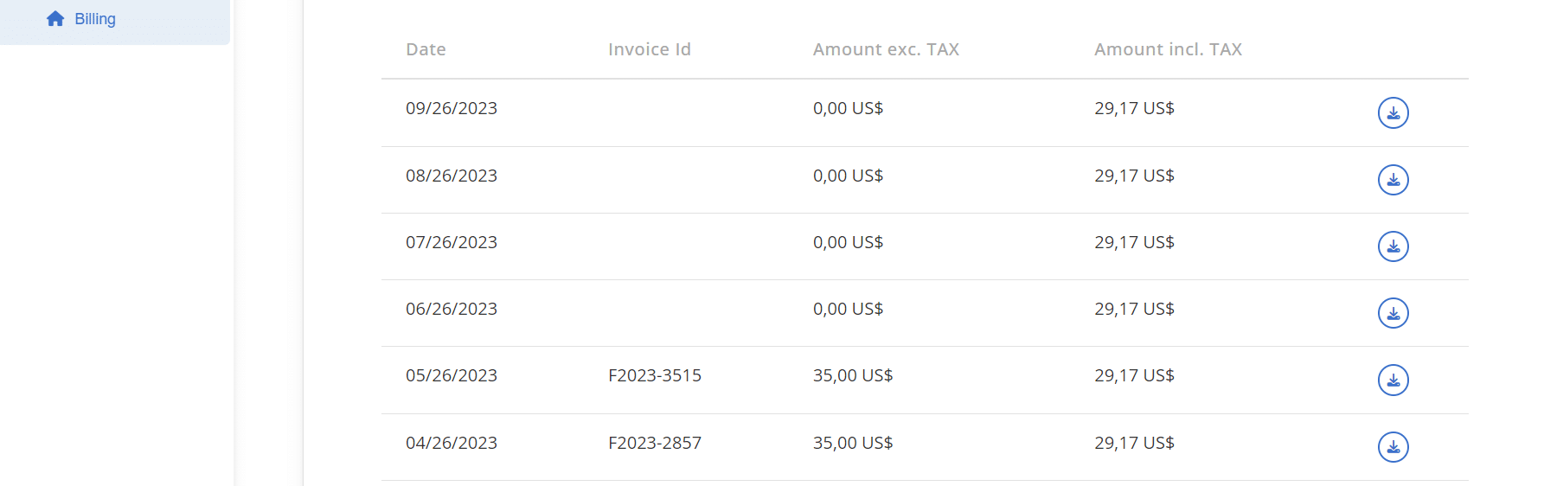Download the 08/26/2023 invoice

[x=1393, y=180]
